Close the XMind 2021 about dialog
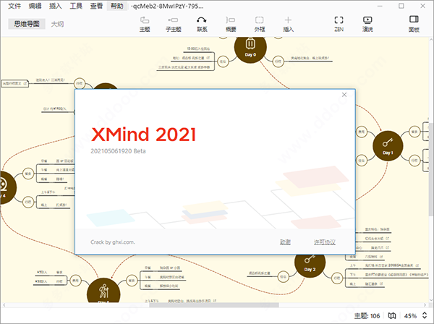Screen dimensions: 434x324 [344, 95]
